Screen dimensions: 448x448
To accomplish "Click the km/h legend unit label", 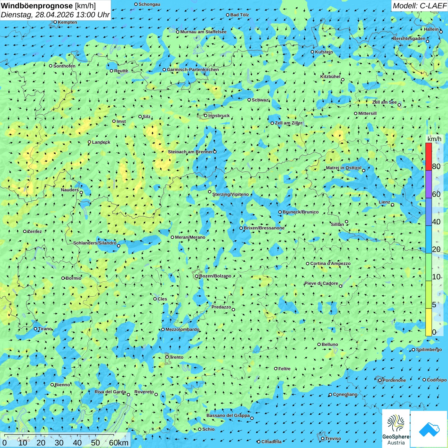I will (434, 139).
